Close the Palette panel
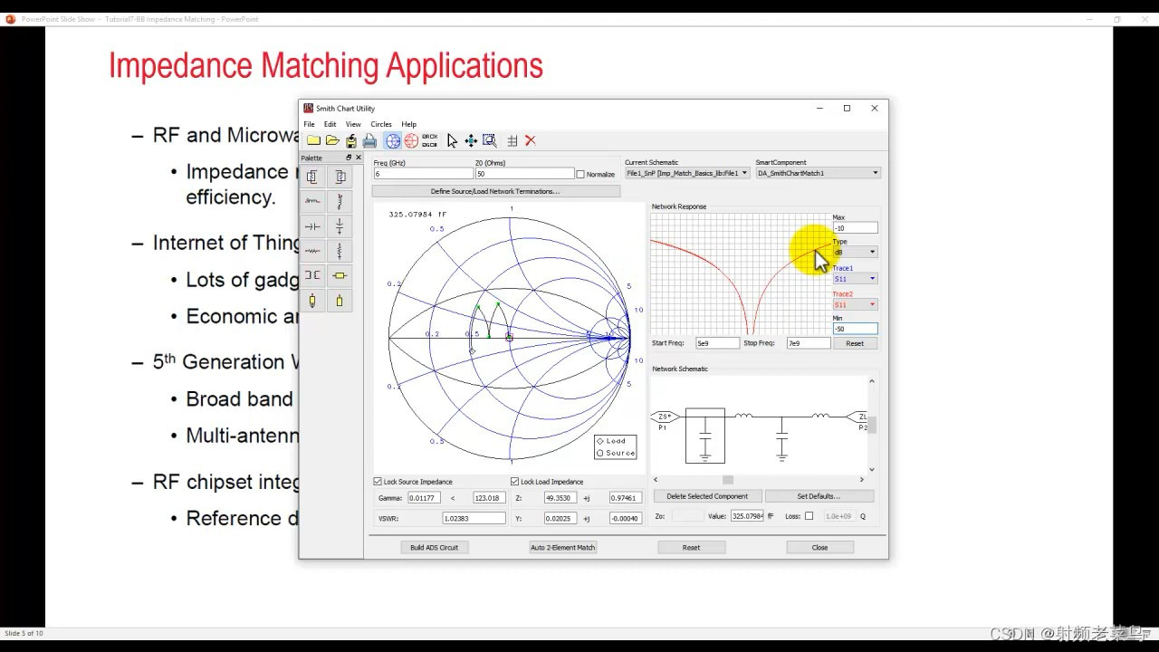Screen dimensions: 1159x652 pos(358,158)
